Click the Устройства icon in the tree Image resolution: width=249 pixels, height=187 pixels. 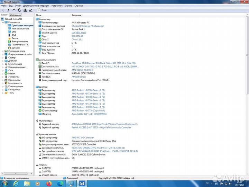tap(6, 77)
